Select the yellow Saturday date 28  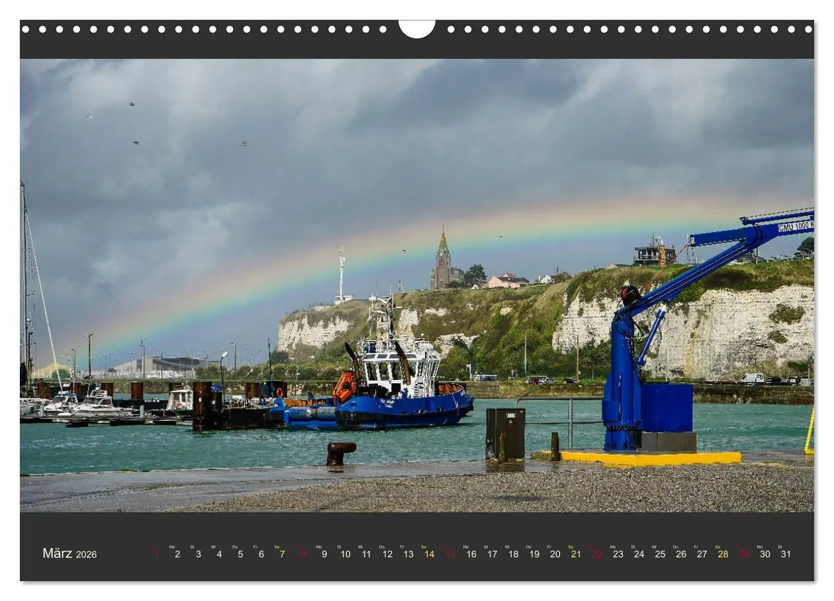723,554
